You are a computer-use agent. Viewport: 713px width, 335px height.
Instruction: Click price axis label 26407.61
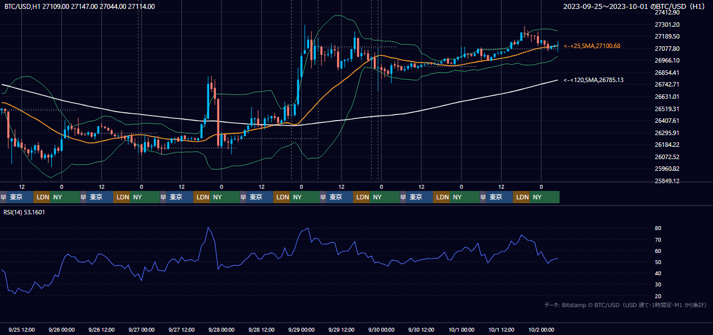pyautogui.click(x=667, y=121)
